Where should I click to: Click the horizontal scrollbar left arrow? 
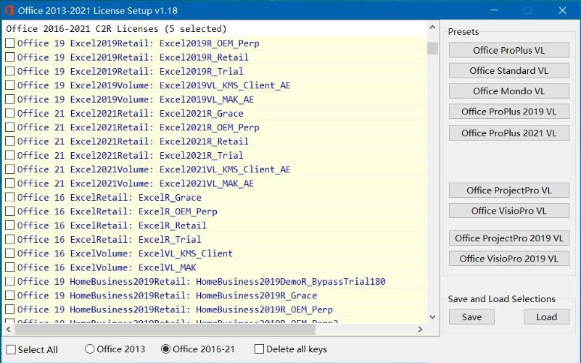[x=9, y=330]
